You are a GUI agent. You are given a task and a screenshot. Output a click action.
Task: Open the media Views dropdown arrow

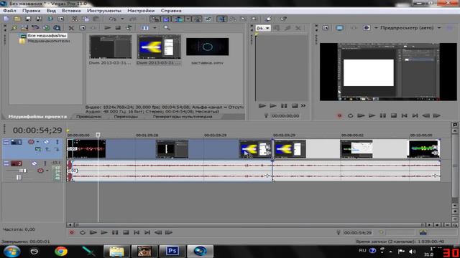pyautogui.click(x=155, y=28)
